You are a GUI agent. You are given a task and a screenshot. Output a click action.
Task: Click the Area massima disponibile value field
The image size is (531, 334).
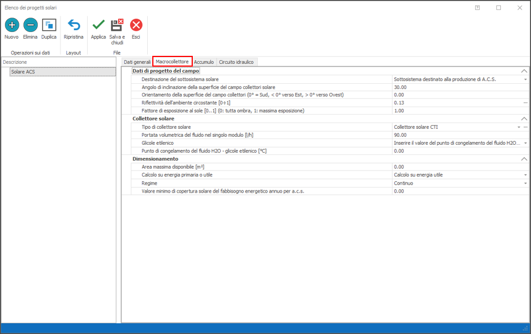pos(456,167)
